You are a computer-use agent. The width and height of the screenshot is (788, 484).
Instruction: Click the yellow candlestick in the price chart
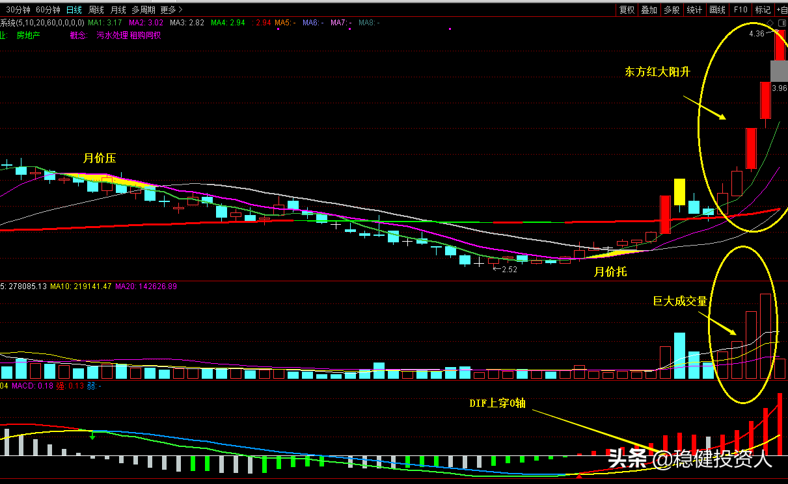click(679, 192)
